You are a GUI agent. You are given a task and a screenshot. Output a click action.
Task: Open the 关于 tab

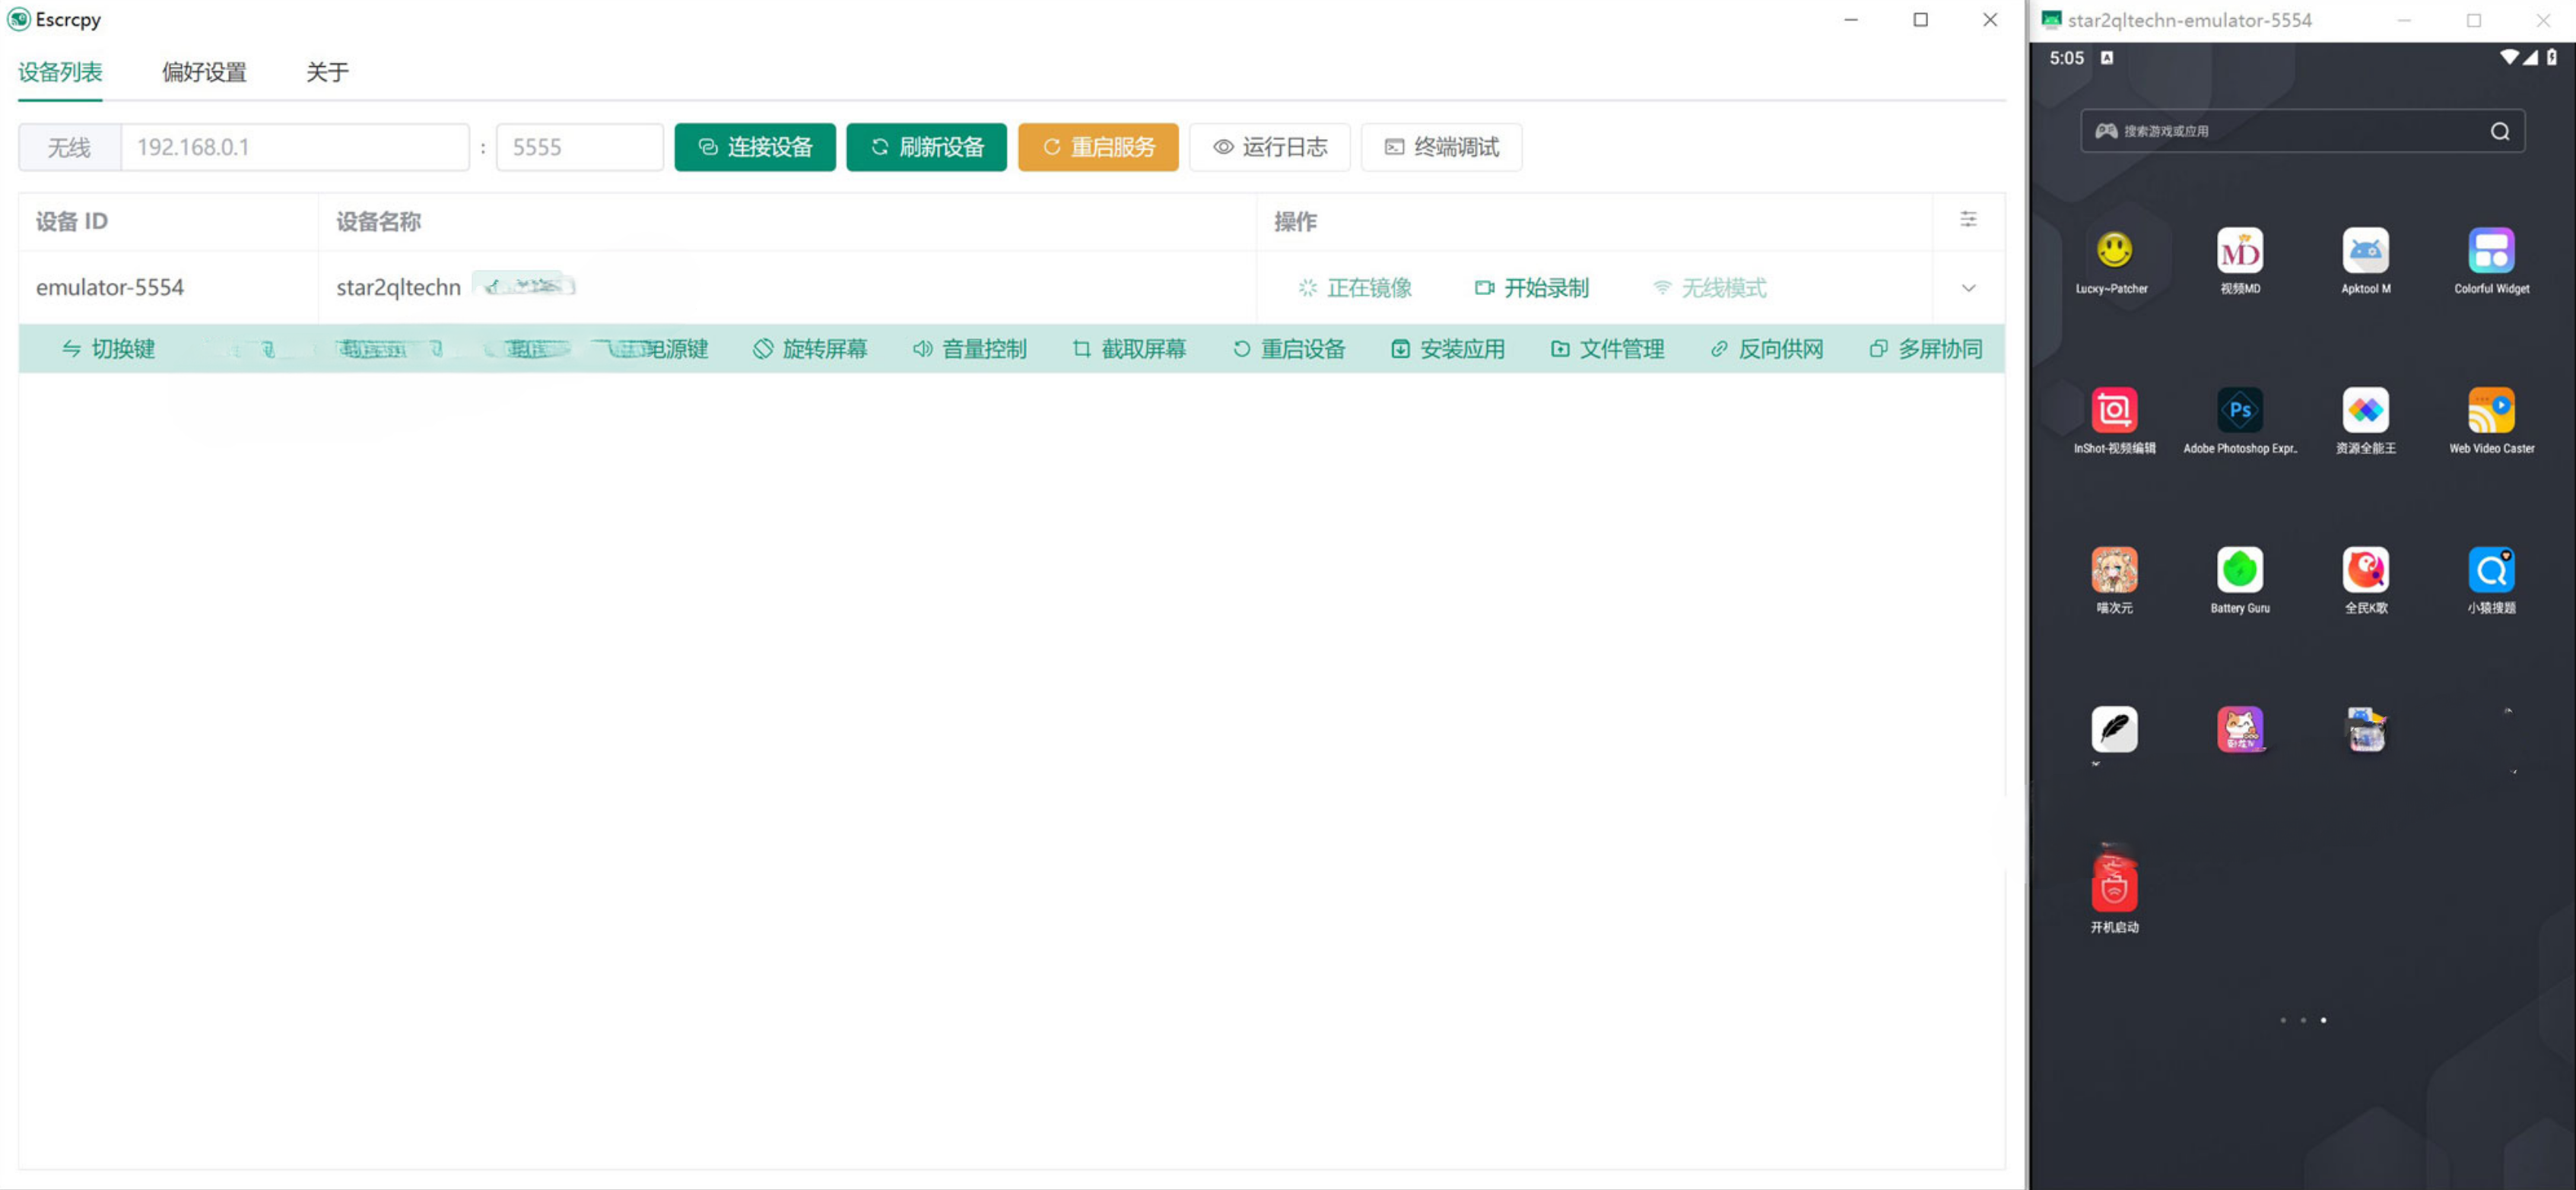327,72
